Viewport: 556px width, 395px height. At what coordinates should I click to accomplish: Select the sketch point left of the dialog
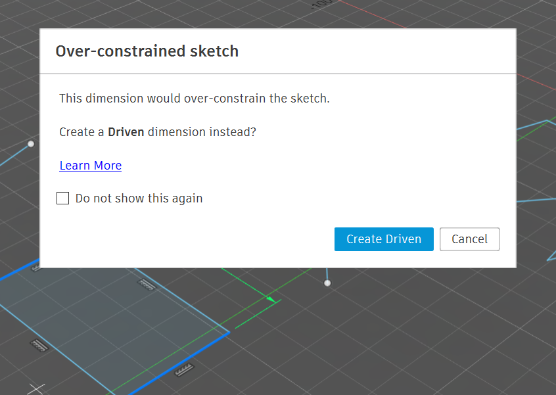click(31, 144)
